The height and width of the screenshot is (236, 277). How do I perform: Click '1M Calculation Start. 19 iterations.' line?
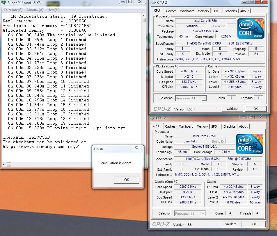click(59, 16)
